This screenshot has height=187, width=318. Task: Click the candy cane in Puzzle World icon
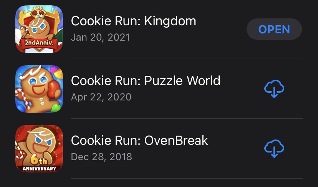coord(23,99)
